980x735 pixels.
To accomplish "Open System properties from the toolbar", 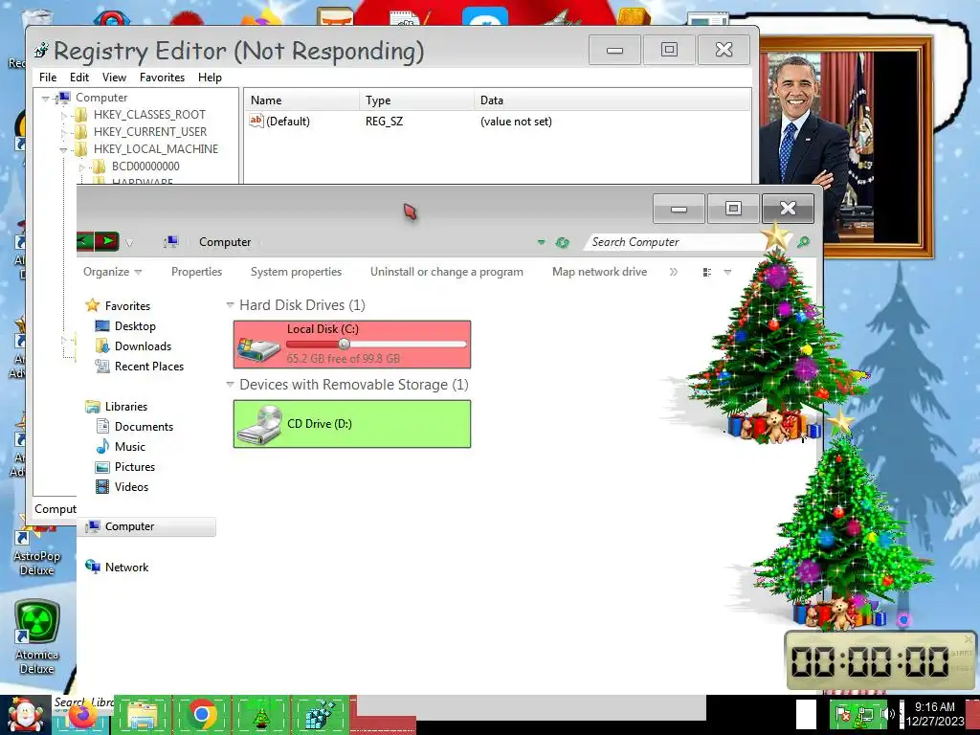I will [297, 272].
